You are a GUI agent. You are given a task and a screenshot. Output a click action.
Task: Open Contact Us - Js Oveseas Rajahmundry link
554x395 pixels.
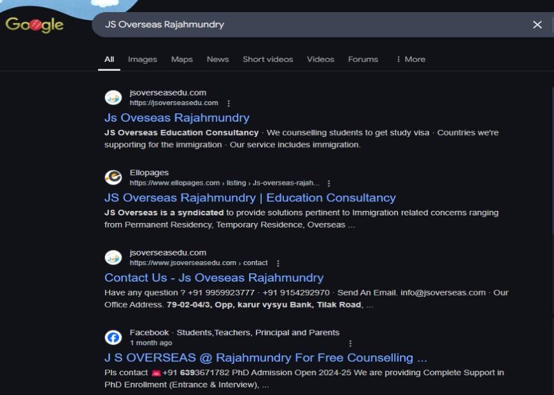(x=214, y=278)
